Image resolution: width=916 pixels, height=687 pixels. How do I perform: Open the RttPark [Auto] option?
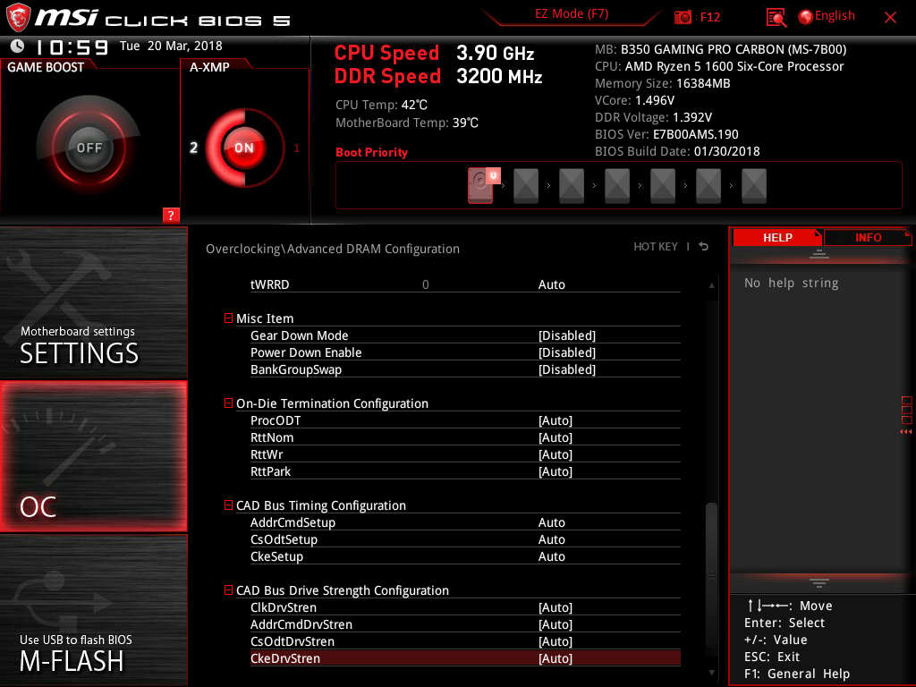point(555,471)
